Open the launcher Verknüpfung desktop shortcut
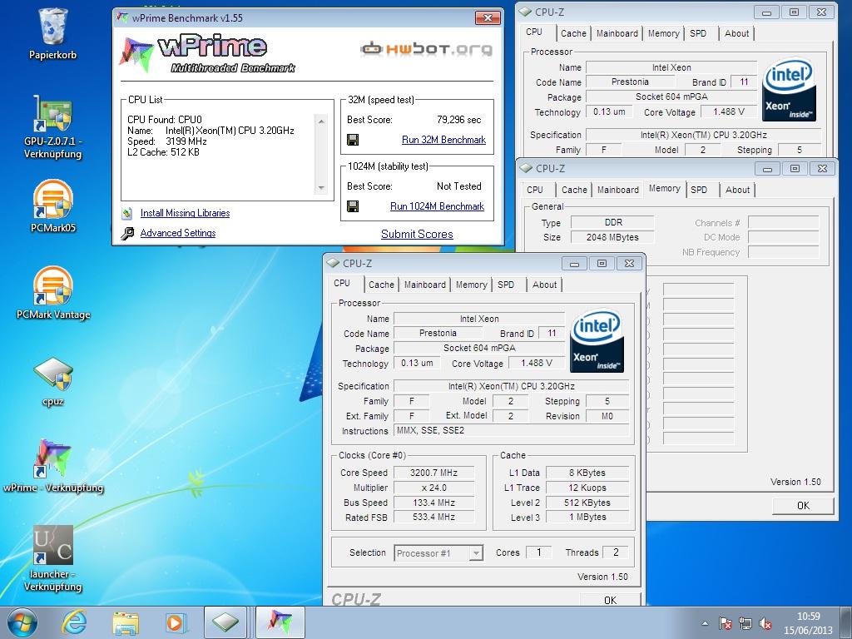This screenshot has height=639, width=852. click(x=52, y=558)
